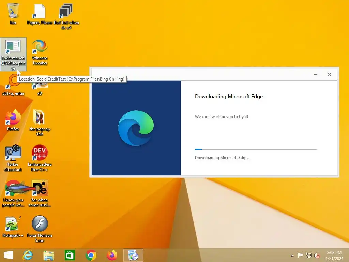Select the Endermanch@NoEscape.exe shortcut
Screen dimensions: 349x262
pos(13,54)
